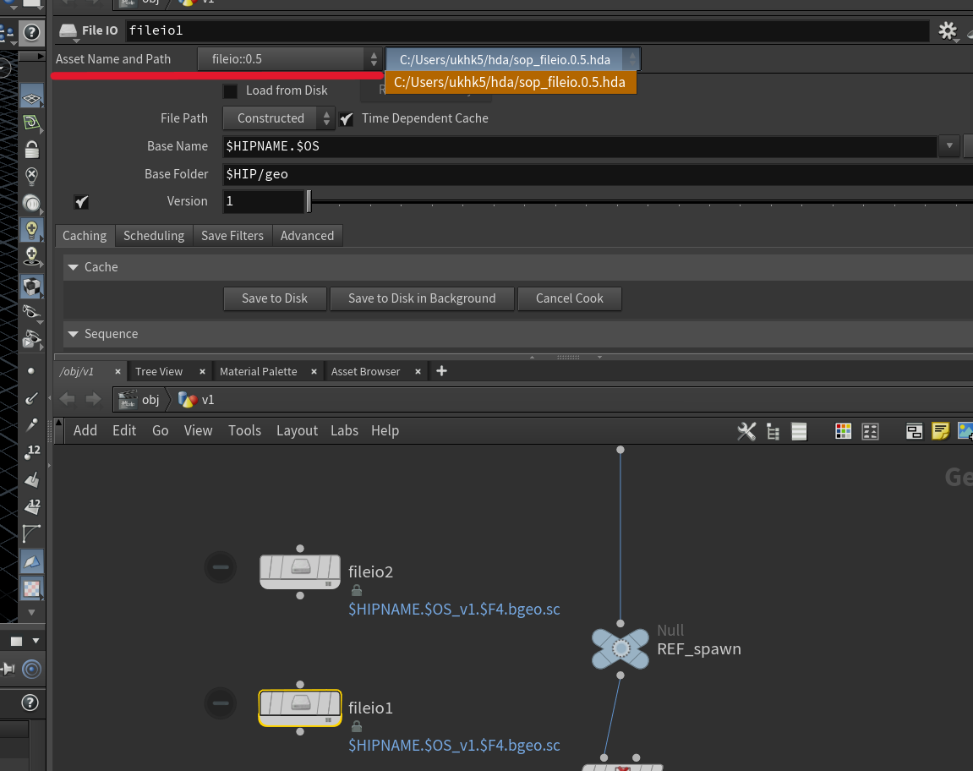Toggle the Version enable checkbox
The height and width of the screenshot is (771, 973).
(x=81, y=201)
